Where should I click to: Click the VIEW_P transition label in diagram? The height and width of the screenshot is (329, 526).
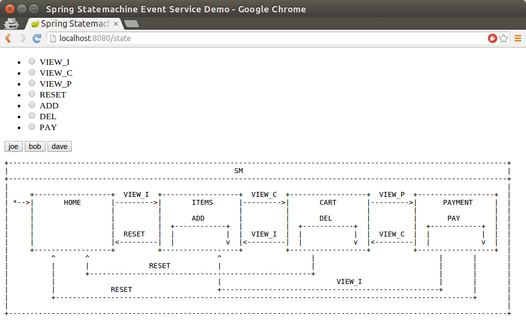392,194
